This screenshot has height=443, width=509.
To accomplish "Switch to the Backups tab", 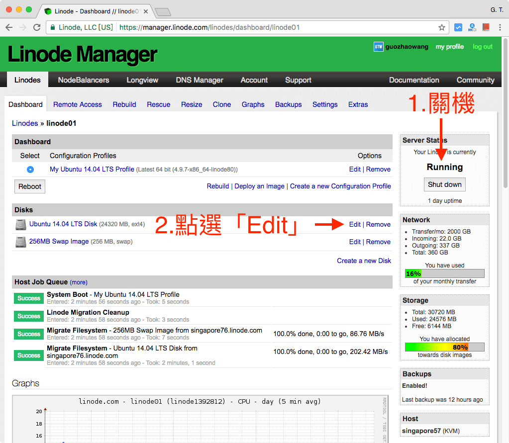I will [x=288, y=104].
